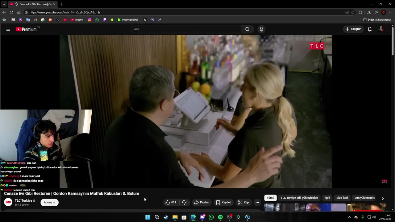
Task: Click the 'Oluştur' create button
Action: [x=353, y=29]
